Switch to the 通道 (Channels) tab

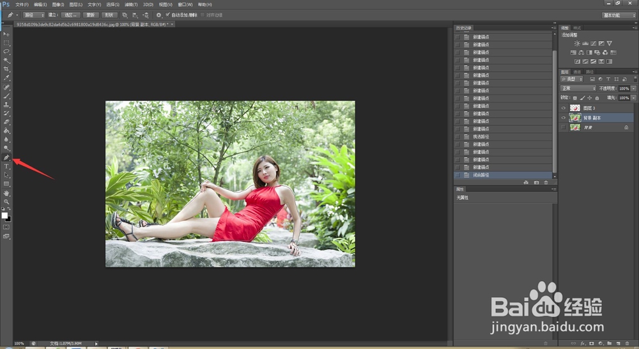point(577,72)
